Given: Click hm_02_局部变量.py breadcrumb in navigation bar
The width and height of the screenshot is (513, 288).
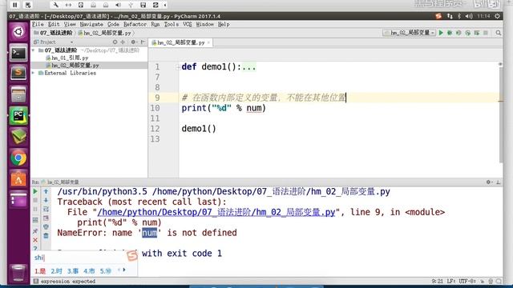Looking at the screenshot, I should (x=105, y=33).
